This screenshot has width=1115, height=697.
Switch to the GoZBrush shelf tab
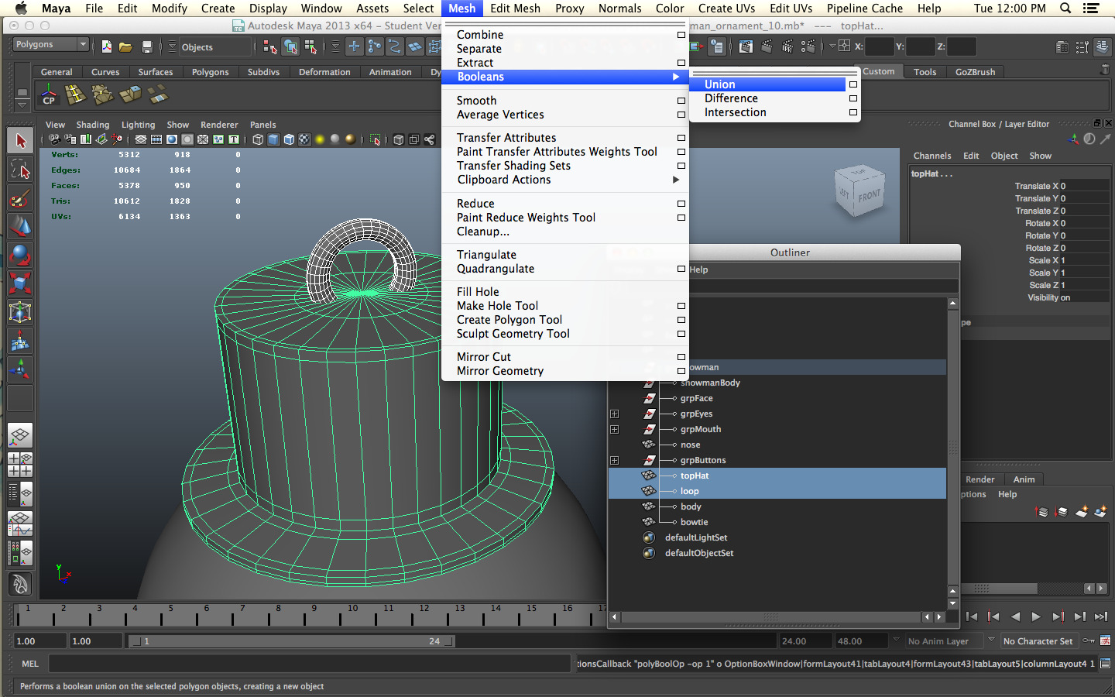[975, 72]
